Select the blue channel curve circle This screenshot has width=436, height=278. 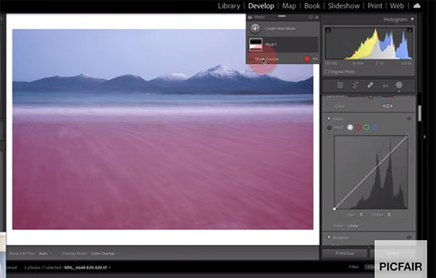tap(374, 127)
